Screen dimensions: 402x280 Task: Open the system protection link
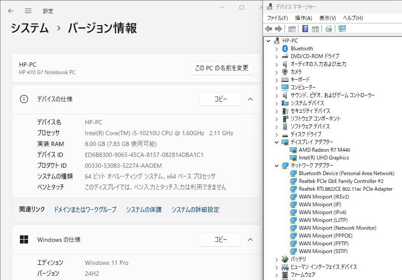tap(143, 209)
